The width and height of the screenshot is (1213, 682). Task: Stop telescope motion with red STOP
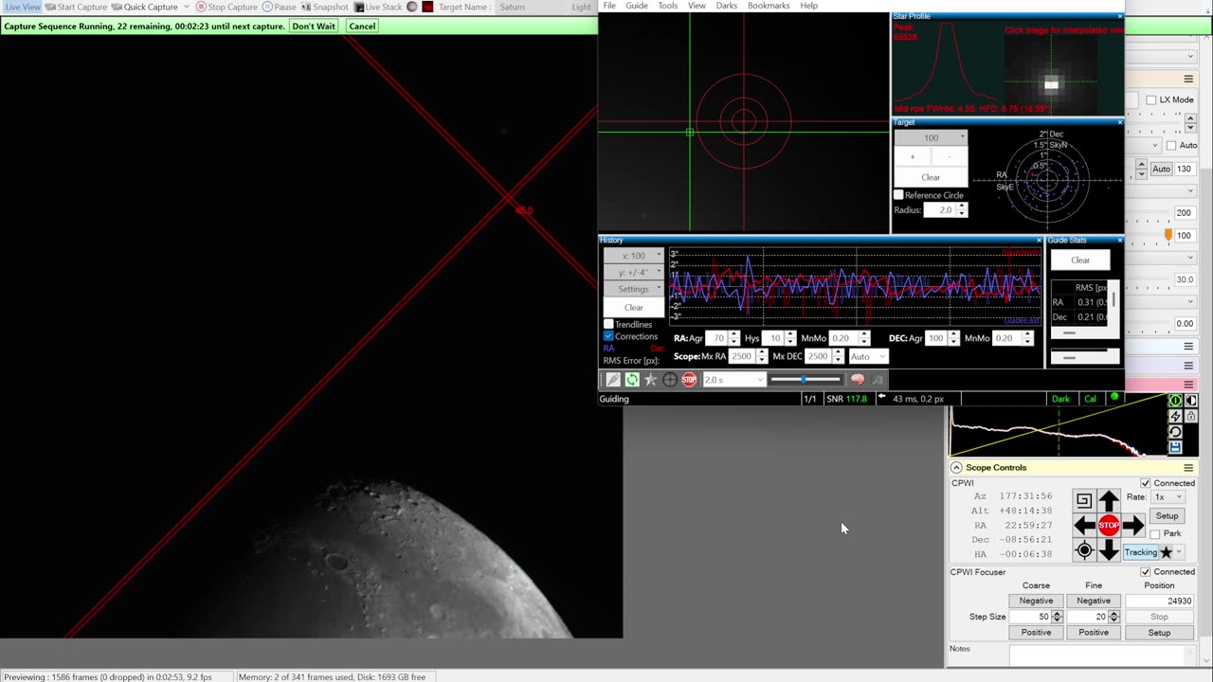tap(1109, 526)
